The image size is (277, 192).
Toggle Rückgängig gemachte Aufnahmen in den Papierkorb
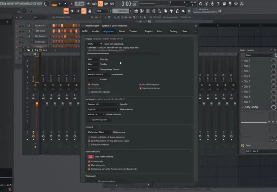112,169
